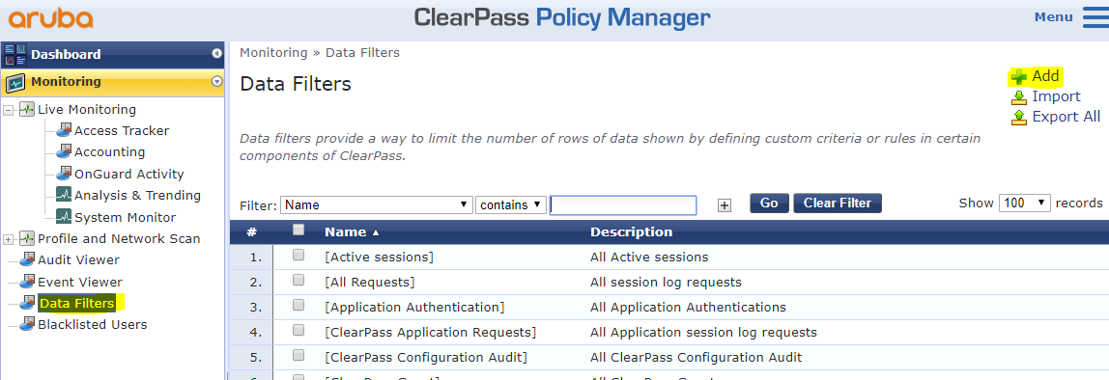This screenshot has height=380, width=1109.
Task: Click the OnGuard Activity icon
Action: [64, 173]
